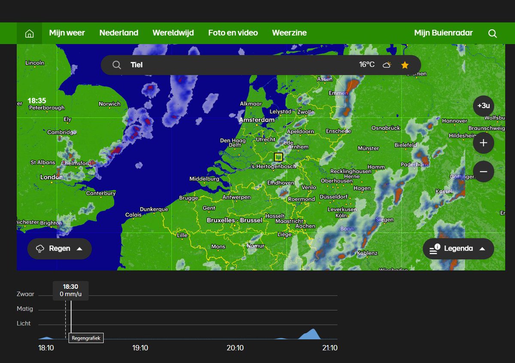Click the Matig intensity label
This screenshot has height=363, width=515.
[25, 309]
